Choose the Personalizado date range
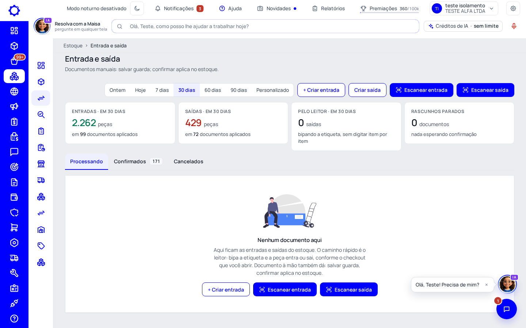 coord(272,90)
